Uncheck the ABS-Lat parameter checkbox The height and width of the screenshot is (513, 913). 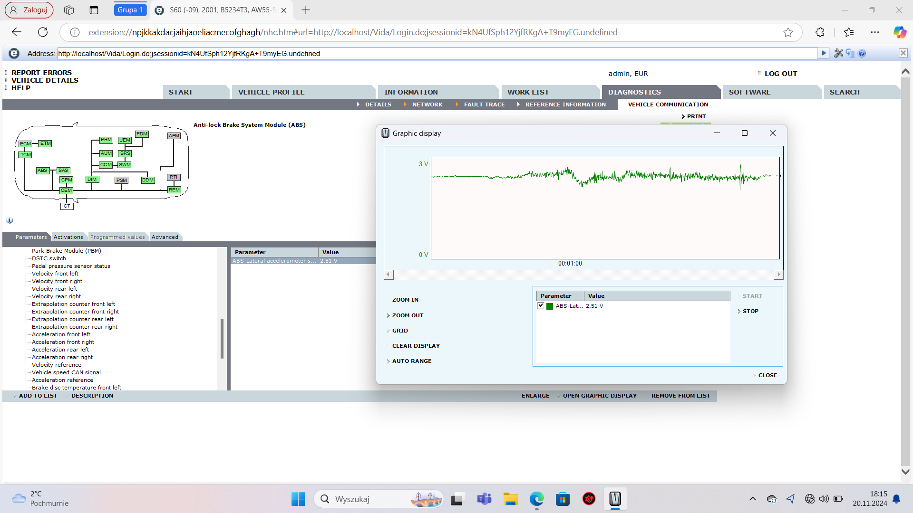tap(541, 306)
